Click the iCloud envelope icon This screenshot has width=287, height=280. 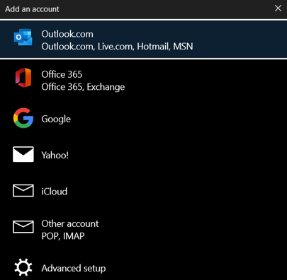(x=23, y=191)
